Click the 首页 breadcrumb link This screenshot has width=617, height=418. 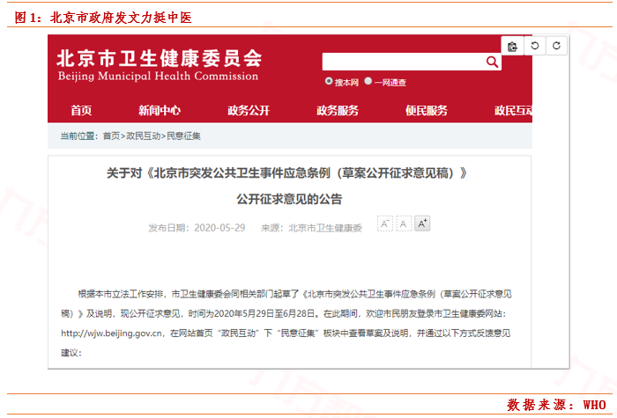[x=111, y=136]
